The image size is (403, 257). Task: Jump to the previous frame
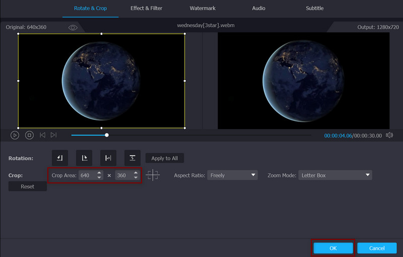tap(42, 135)
